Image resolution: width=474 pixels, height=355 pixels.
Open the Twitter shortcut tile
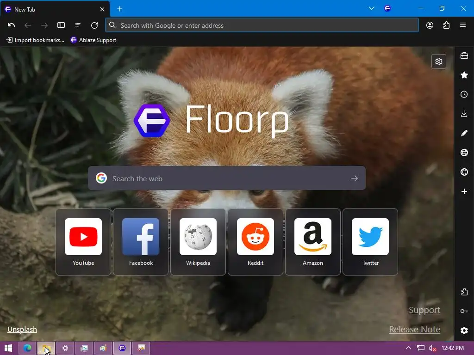[x=370, y=242]
